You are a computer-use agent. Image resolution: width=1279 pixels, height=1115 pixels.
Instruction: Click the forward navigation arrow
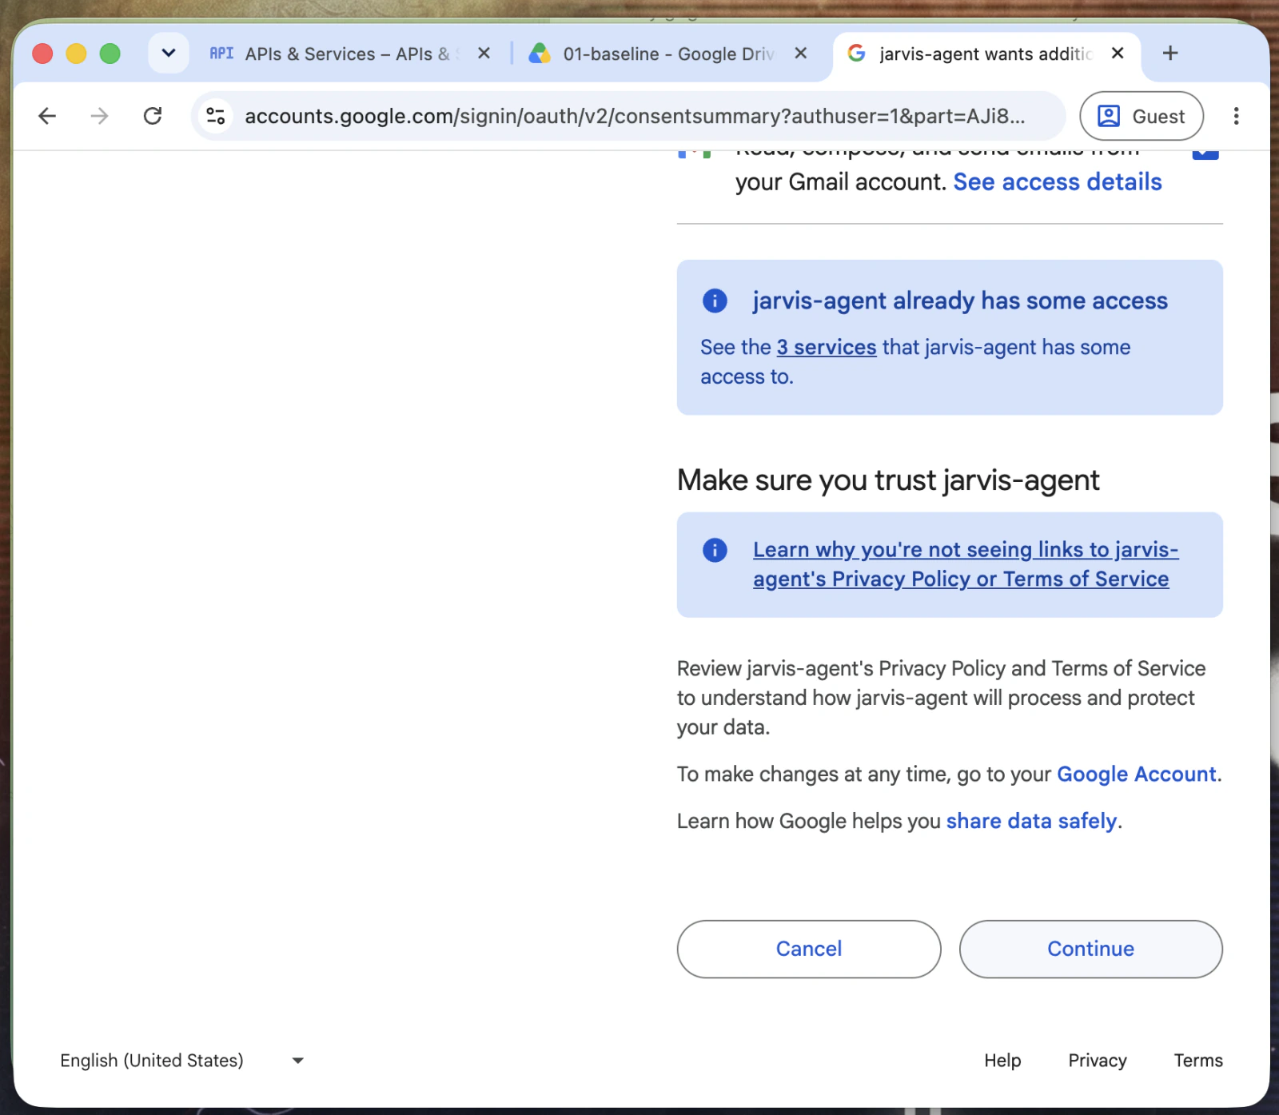(x=99, y=117)
